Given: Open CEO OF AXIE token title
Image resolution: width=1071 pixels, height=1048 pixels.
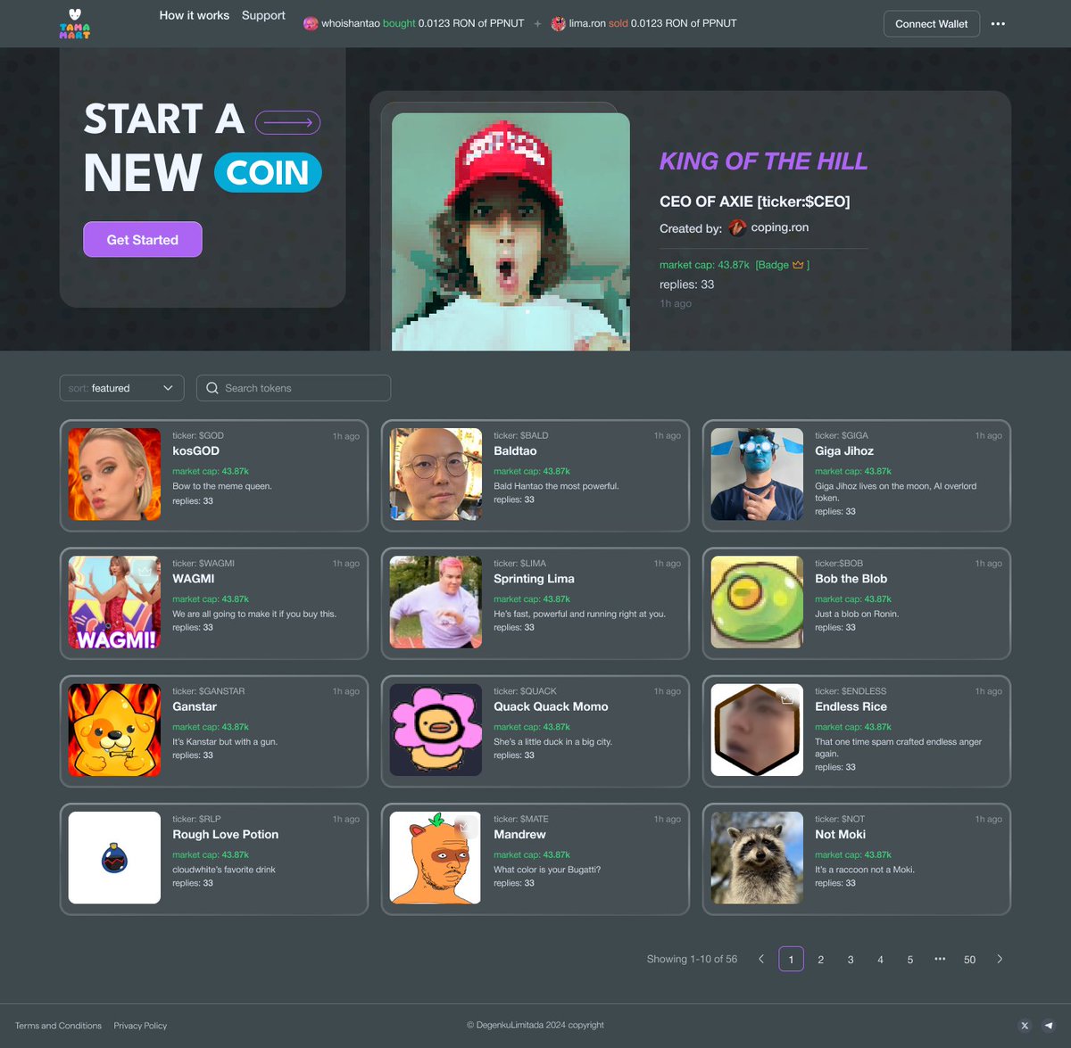Looking at the screenshot, I should click(754, 202).
